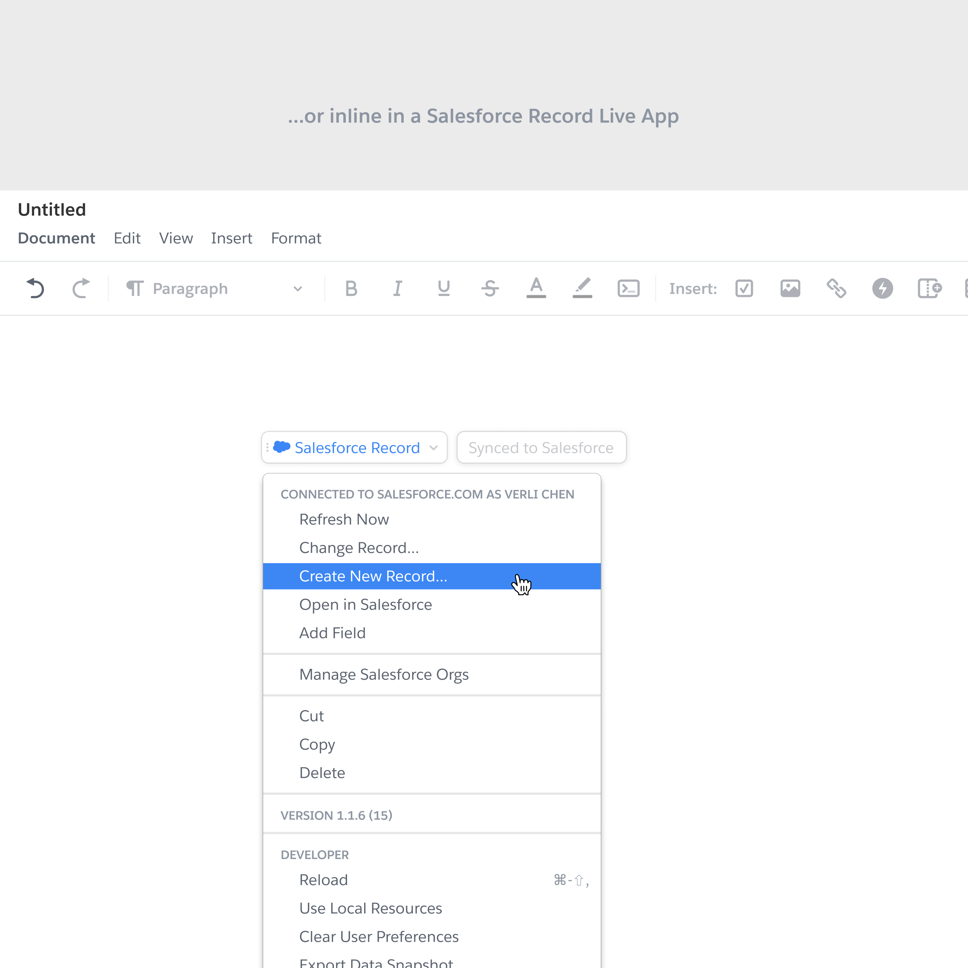Insert a link
Image resolution: width=968 pixels, height=968 pixels.
(836, 289)
